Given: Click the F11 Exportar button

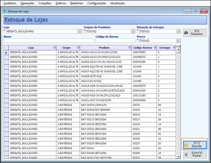Looking at the screenshot, I should coord(195,145).
